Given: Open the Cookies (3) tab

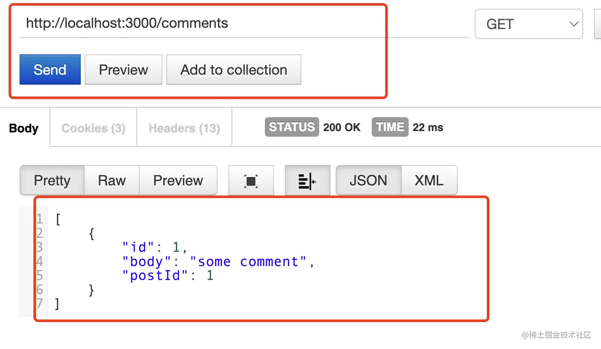Looking at the screenshot, I should click(93, 128).
